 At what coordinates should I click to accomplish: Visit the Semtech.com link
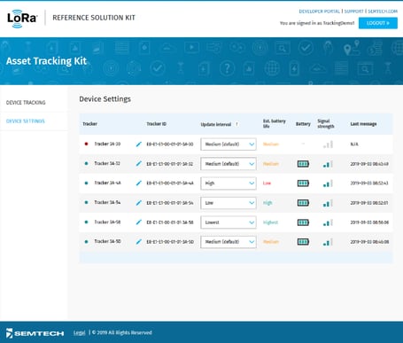383,12
